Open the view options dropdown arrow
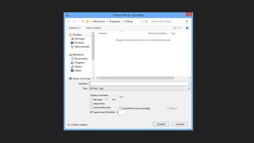Image resolution: width=254 pixels, height=143 pixels. [x=179, y=28]
